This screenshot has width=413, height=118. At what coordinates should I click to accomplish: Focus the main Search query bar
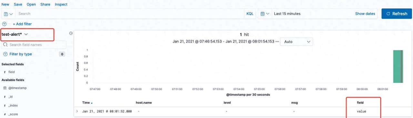[130, 14]
